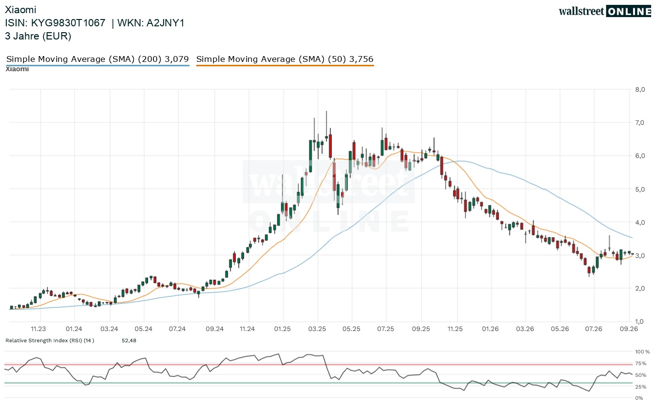Click the 05.24 date axis label
The height and width of the screenshot is (411, 657).
[x=144, y=329]
